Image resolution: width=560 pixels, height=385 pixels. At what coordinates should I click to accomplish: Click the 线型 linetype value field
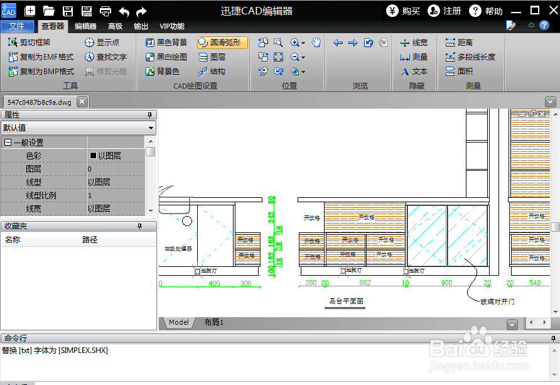coord(116,182)
